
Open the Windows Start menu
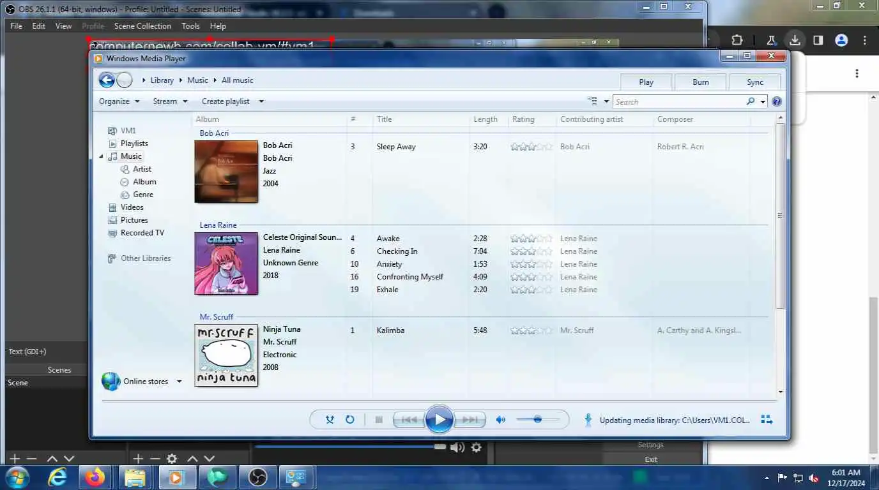coord(16,478)
